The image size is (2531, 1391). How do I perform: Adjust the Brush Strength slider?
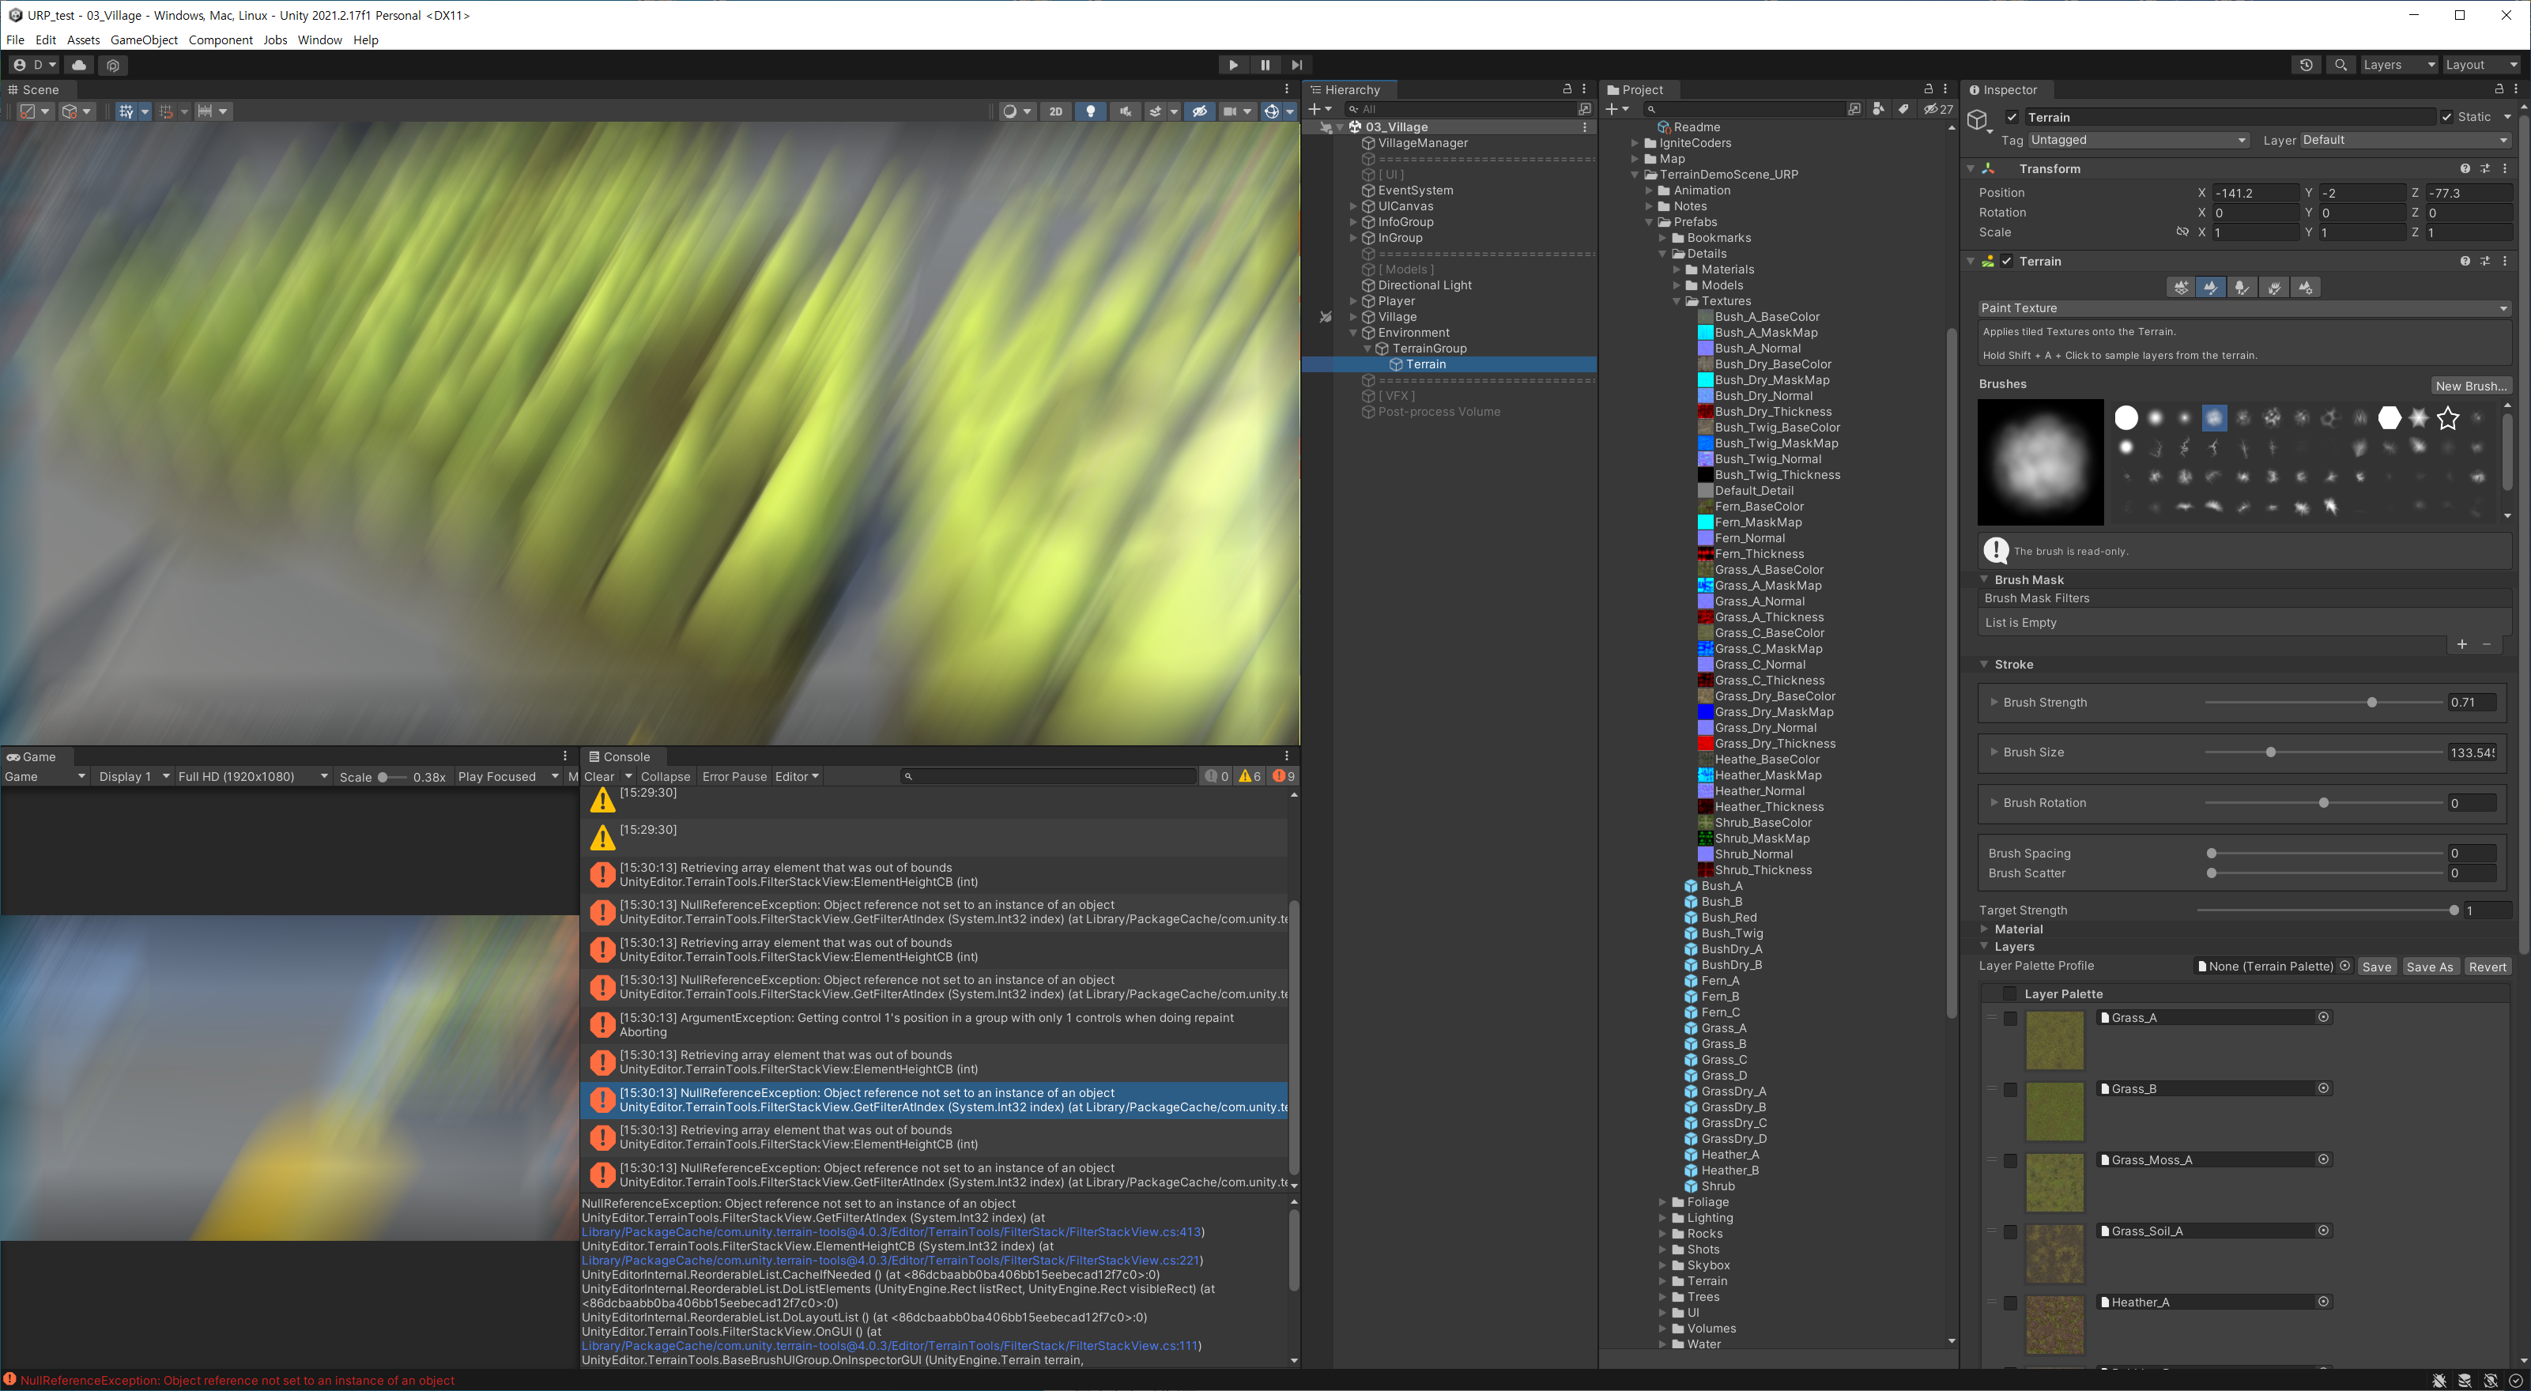[2371, 703]
